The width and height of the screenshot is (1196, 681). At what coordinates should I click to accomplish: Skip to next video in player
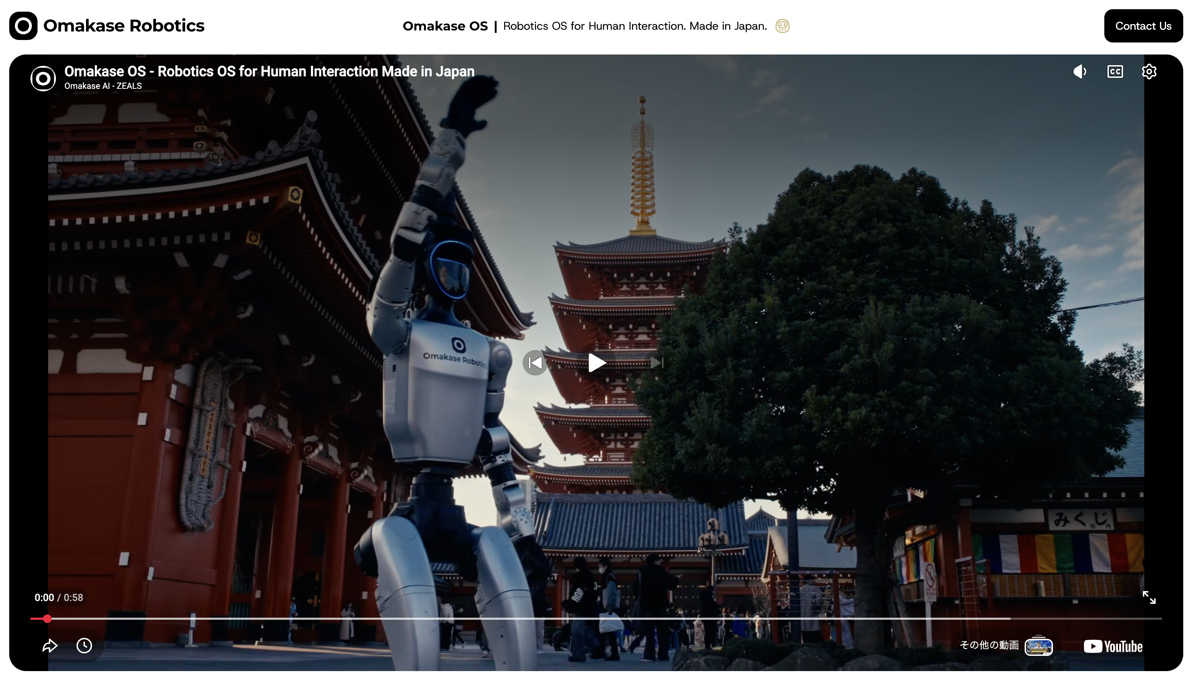point(657,362)
